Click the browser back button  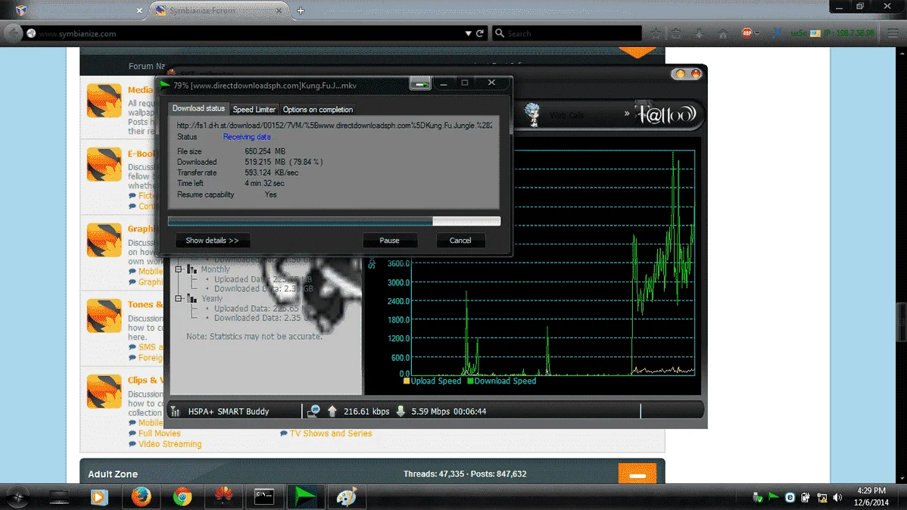click(x=14, y=33)
